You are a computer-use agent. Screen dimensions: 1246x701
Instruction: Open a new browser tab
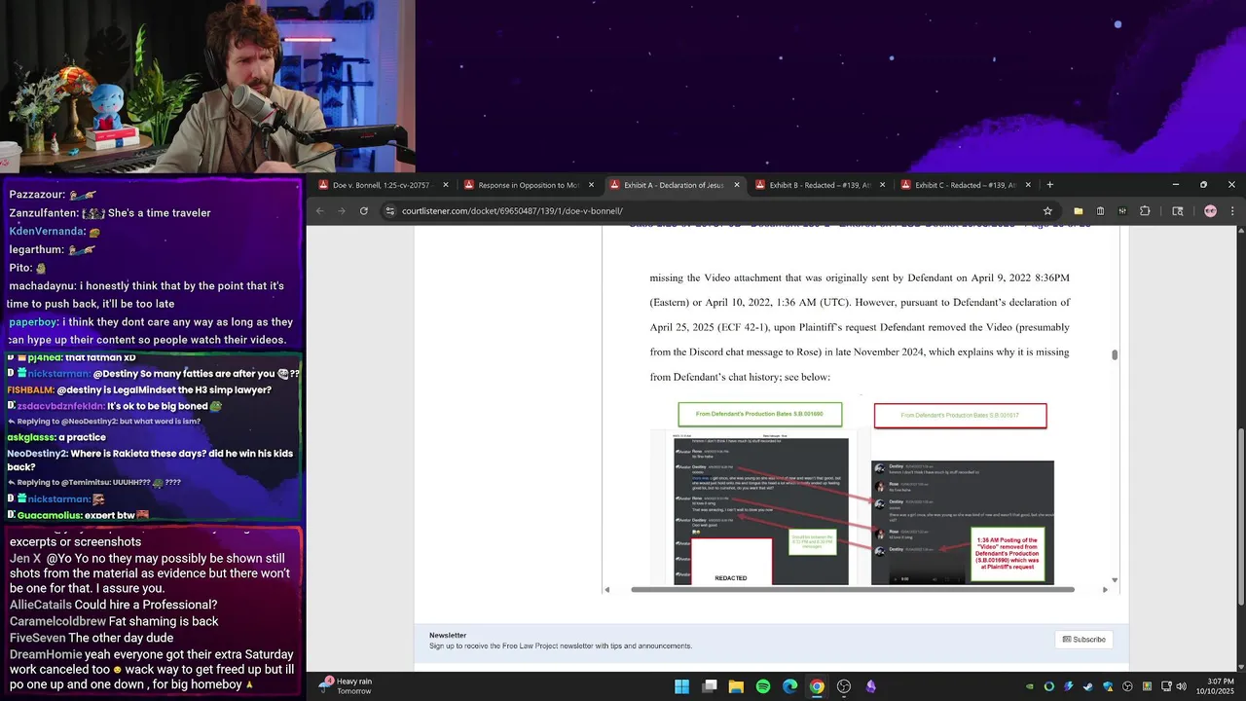[x=1049, y=185]
